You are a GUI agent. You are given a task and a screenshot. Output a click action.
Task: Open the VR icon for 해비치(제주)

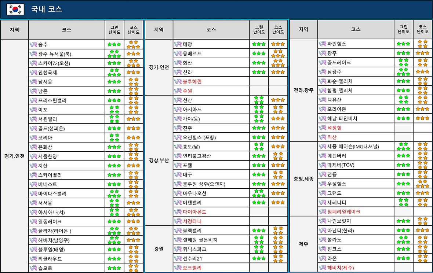(323, 268)
